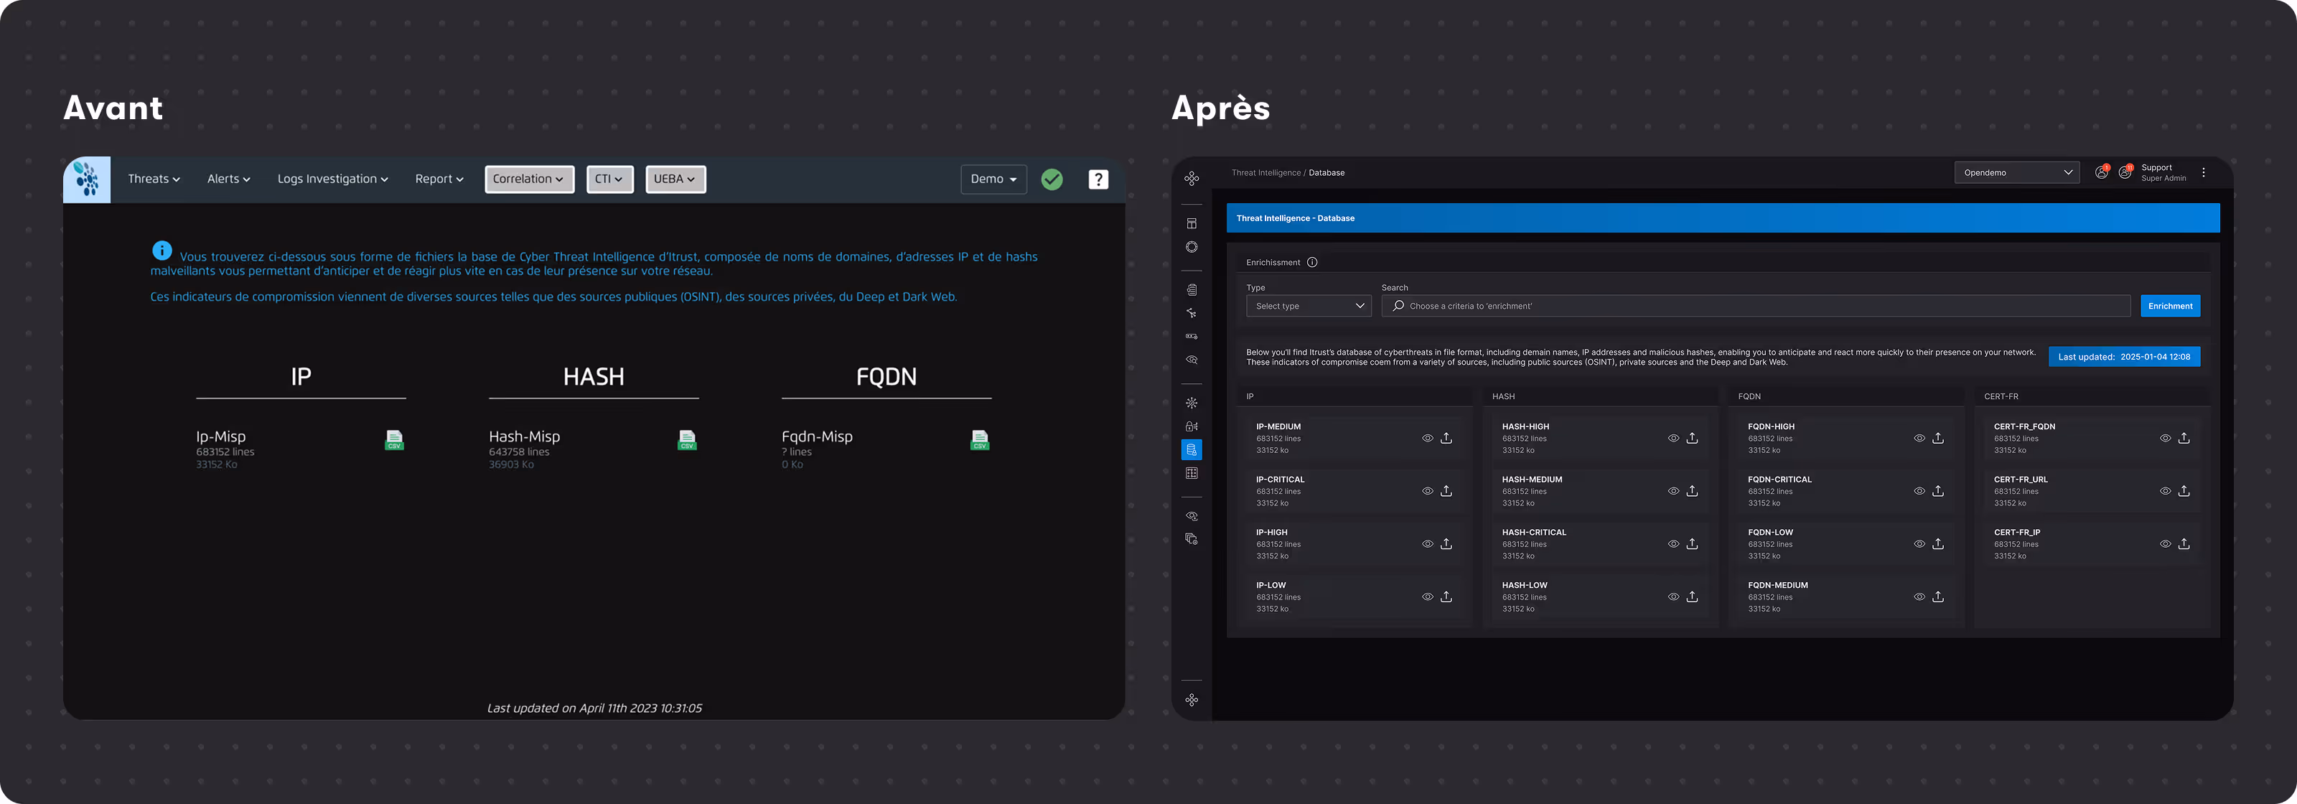
Task: Download the Fqdn-Misp CSV file
Action: (979, 439)
